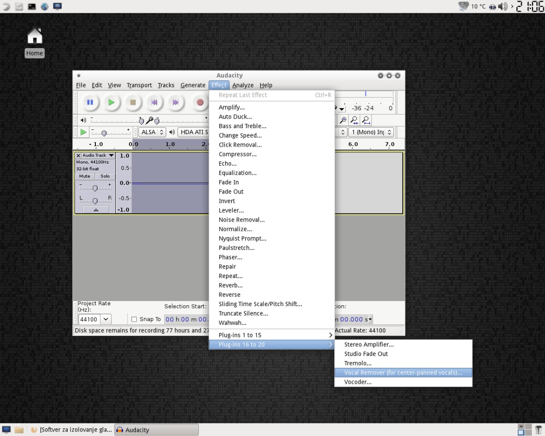This screenshot has height=436, width=545.
Task: Enable the Snap To checkbox
Action: coord(134,319)
